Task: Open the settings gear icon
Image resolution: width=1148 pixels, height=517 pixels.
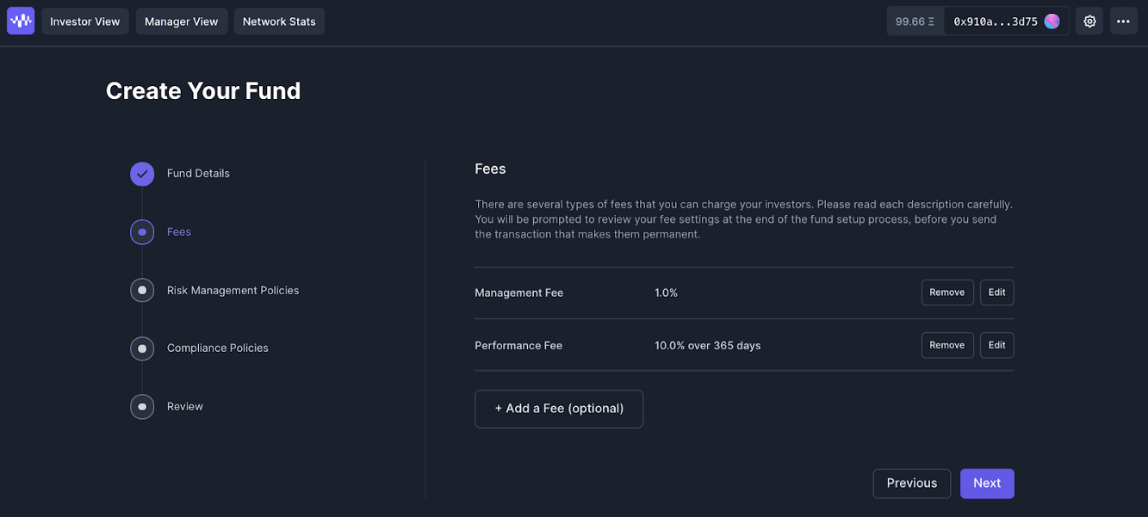Action: click(1089, 22)
